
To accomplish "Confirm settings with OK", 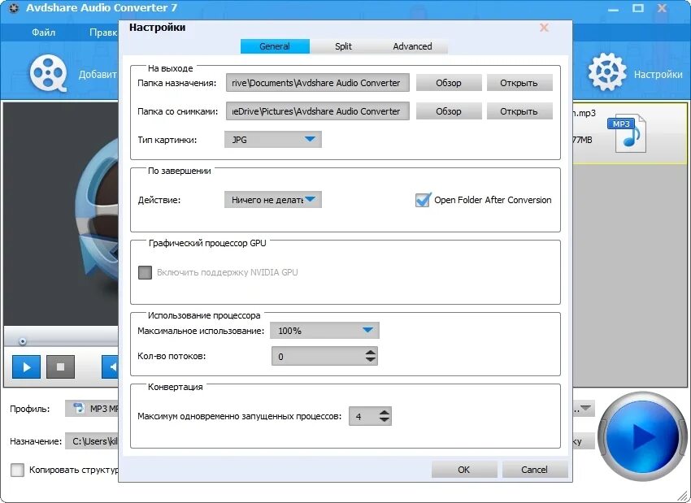I will click(464, 470).
